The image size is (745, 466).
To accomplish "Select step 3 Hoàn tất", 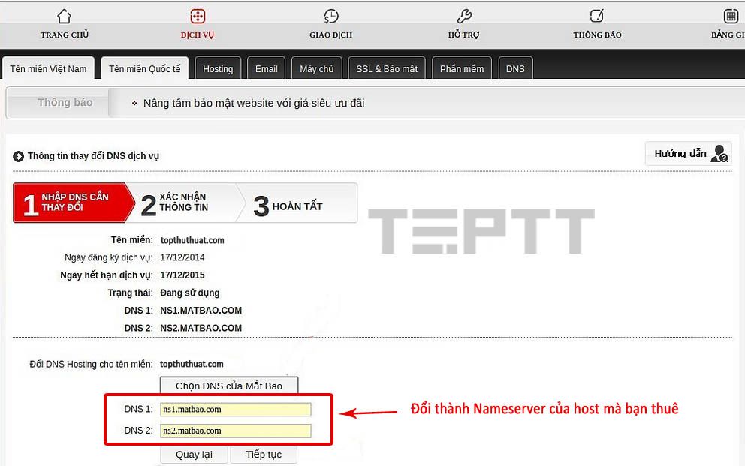I will [300, 203].
